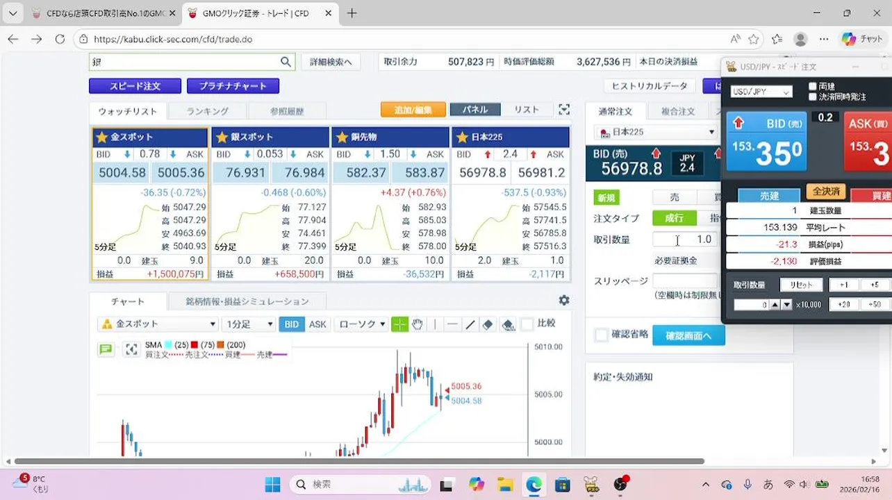
Task: Open File Explorer from the taskbar
Action: tap(504, 484)
